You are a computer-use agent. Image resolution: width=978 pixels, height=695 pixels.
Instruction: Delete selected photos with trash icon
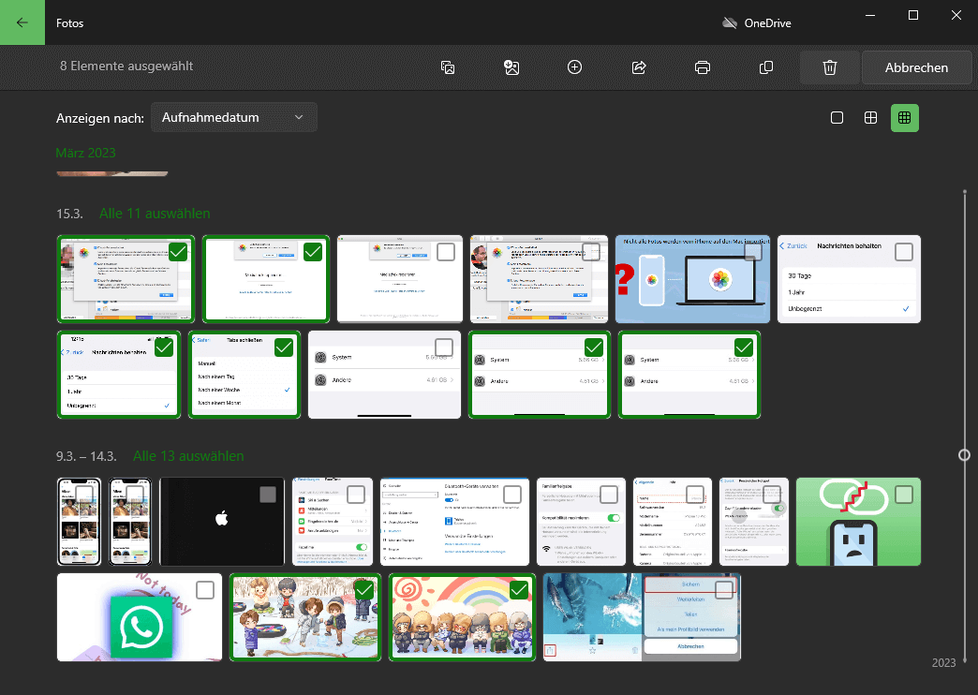(x=829, y=67)
